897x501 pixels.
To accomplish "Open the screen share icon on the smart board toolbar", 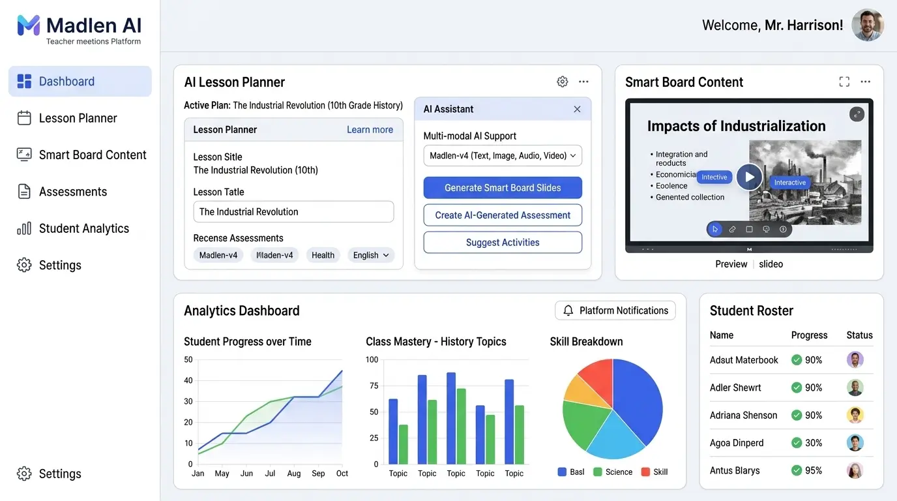I will pyautogui.click(x=767, y=229).
